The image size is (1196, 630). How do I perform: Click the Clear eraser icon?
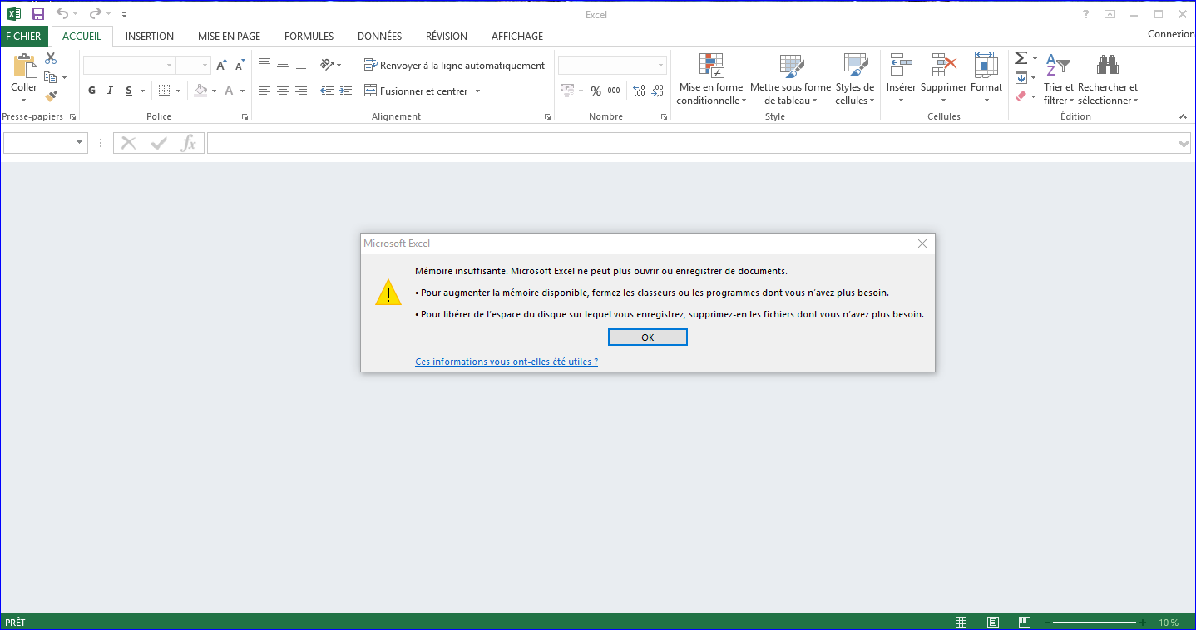coord(1021,96)
